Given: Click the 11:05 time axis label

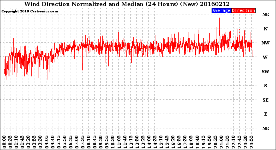Looking at the screenshot, I should pos(119,142).
